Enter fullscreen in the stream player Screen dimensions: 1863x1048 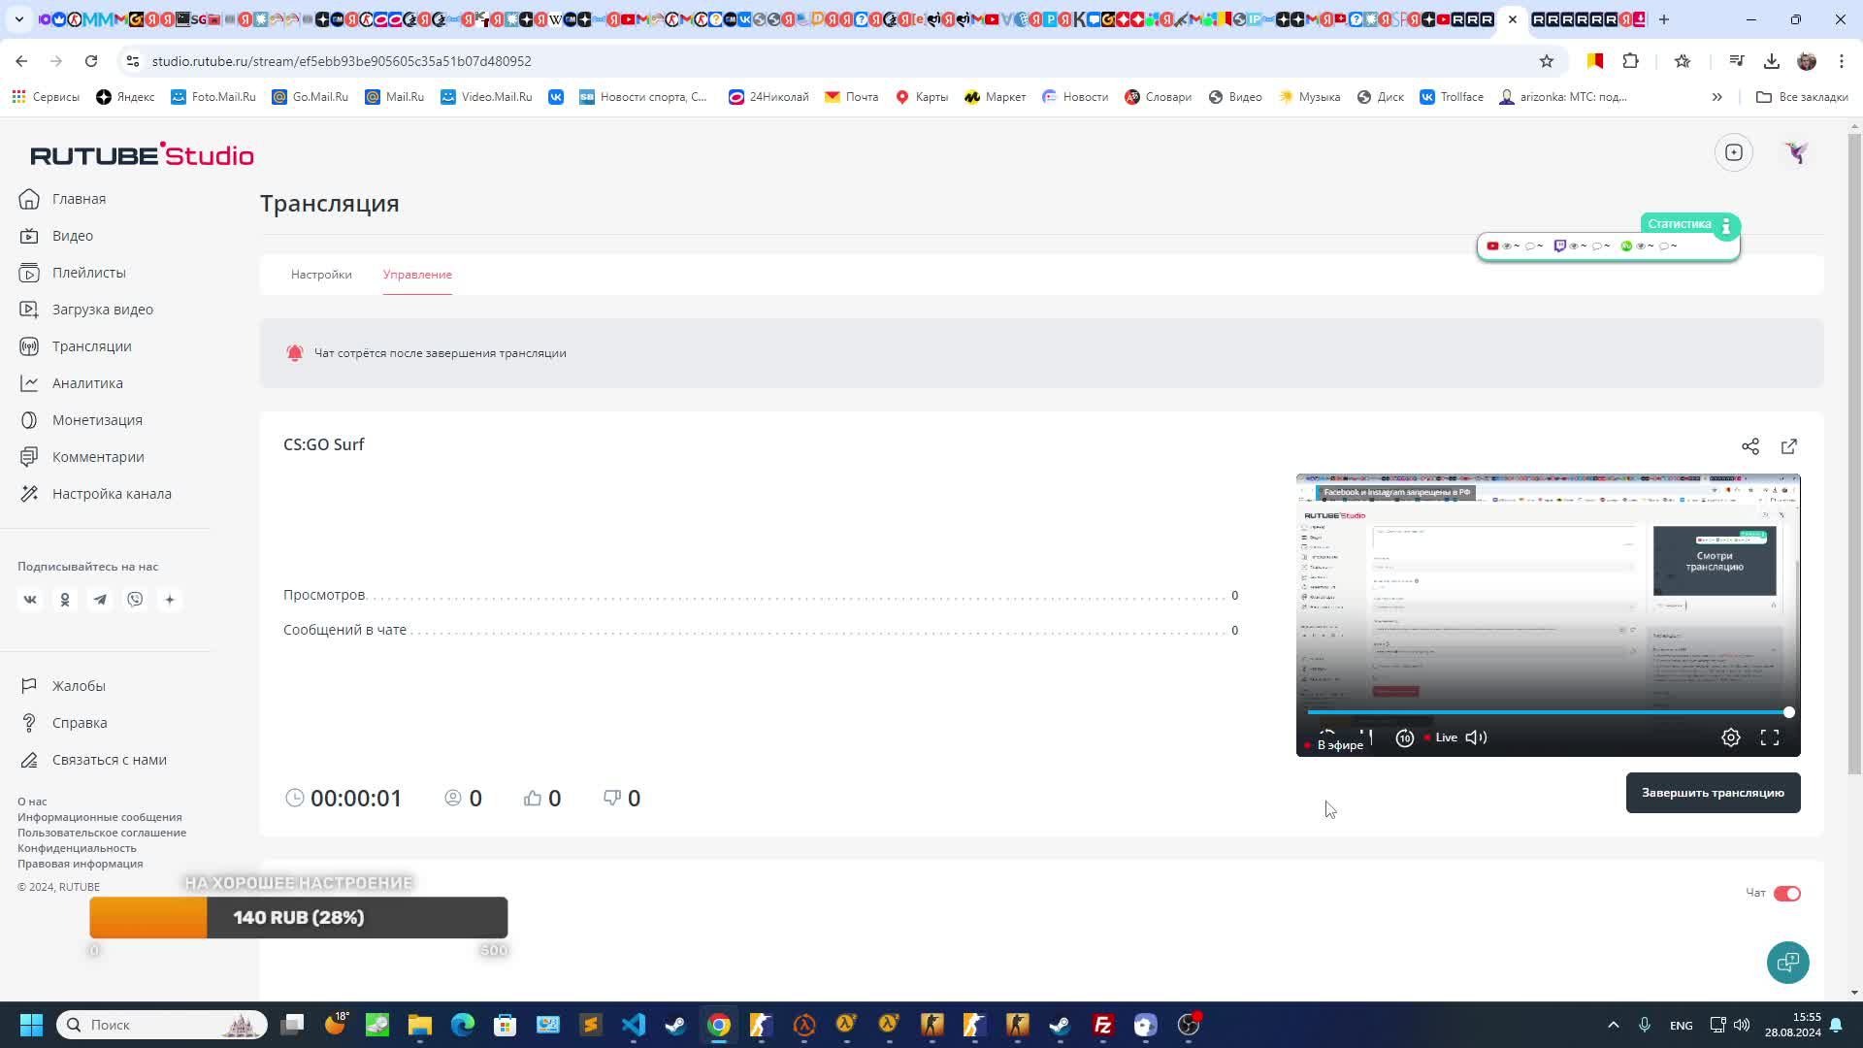[x=1770, y=737]
